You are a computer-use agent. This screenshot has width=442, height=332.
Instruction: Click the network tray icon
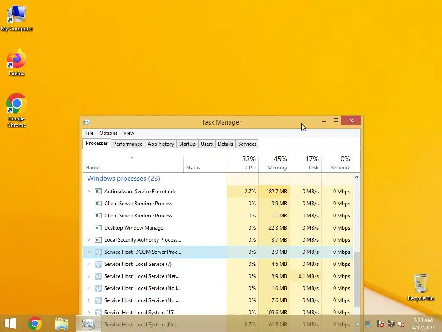[391, 324]
